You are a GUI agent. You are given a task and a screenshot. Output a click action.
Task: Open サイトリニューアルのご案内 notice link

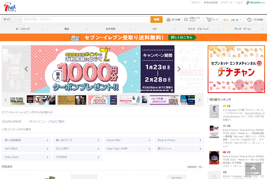coord(47,122)
